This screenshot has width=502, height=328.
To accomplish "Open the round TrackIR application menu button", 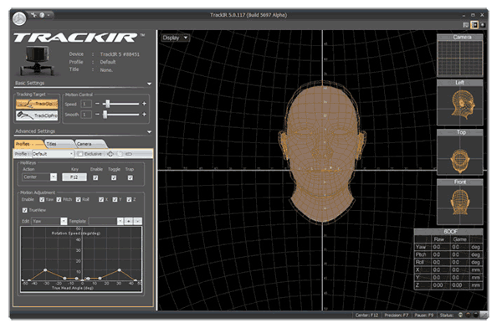I will pyautogui.click(x=19, y=18).
